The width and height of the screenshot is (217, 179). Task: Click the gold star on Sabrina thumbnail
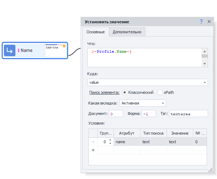64,46
